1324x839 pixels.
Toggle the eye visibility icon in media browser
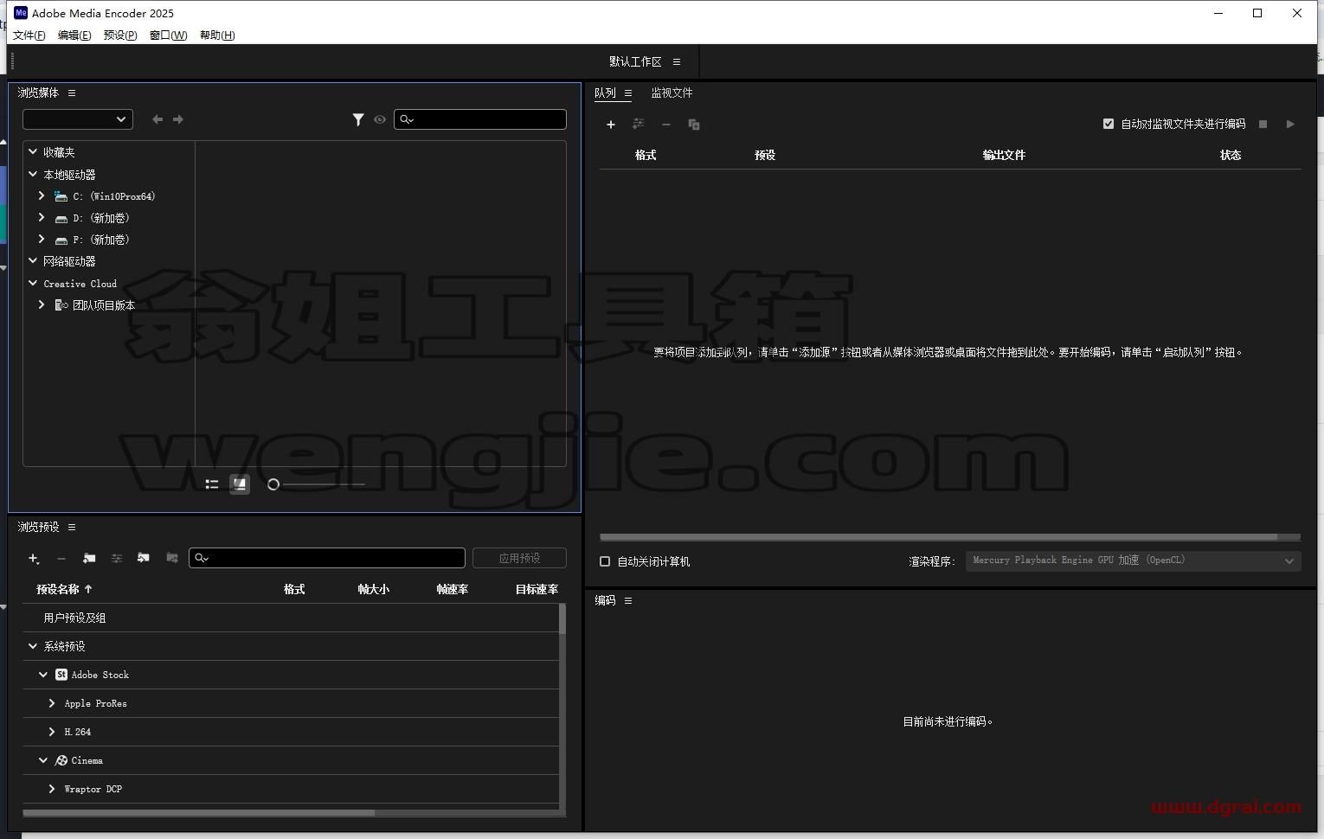(380, 119)
